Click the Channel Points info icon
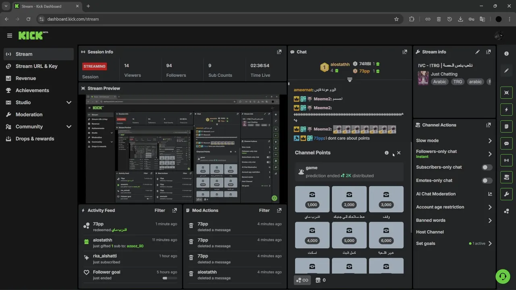This screenshot has height=290, width=516. [387, 153]
